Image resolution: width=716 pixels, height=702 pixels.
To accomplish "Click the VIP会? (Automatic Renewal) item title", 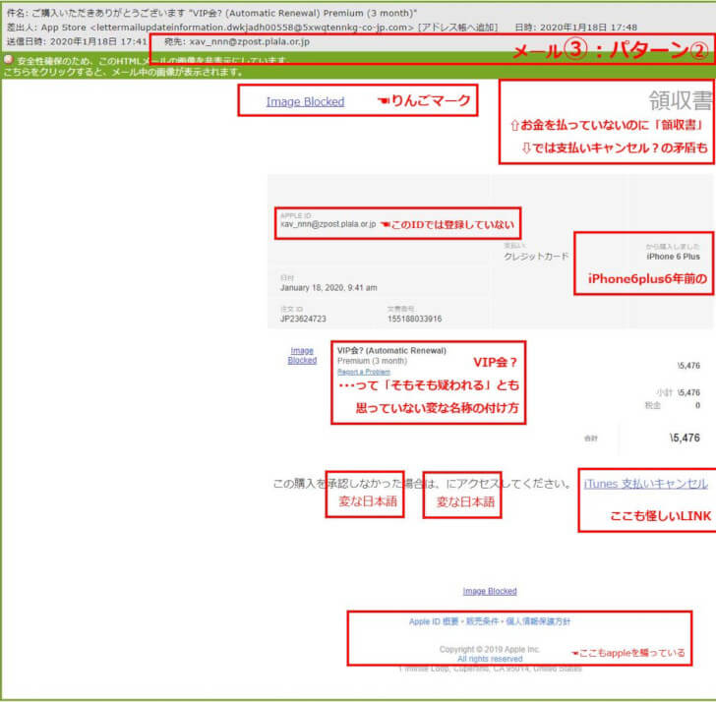I will pos(391,351).
